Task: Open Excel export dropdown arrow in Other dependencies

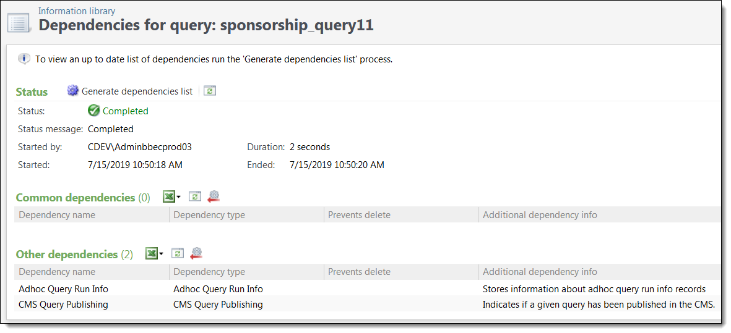Action: pyautogui.click(x=162, y=254)
